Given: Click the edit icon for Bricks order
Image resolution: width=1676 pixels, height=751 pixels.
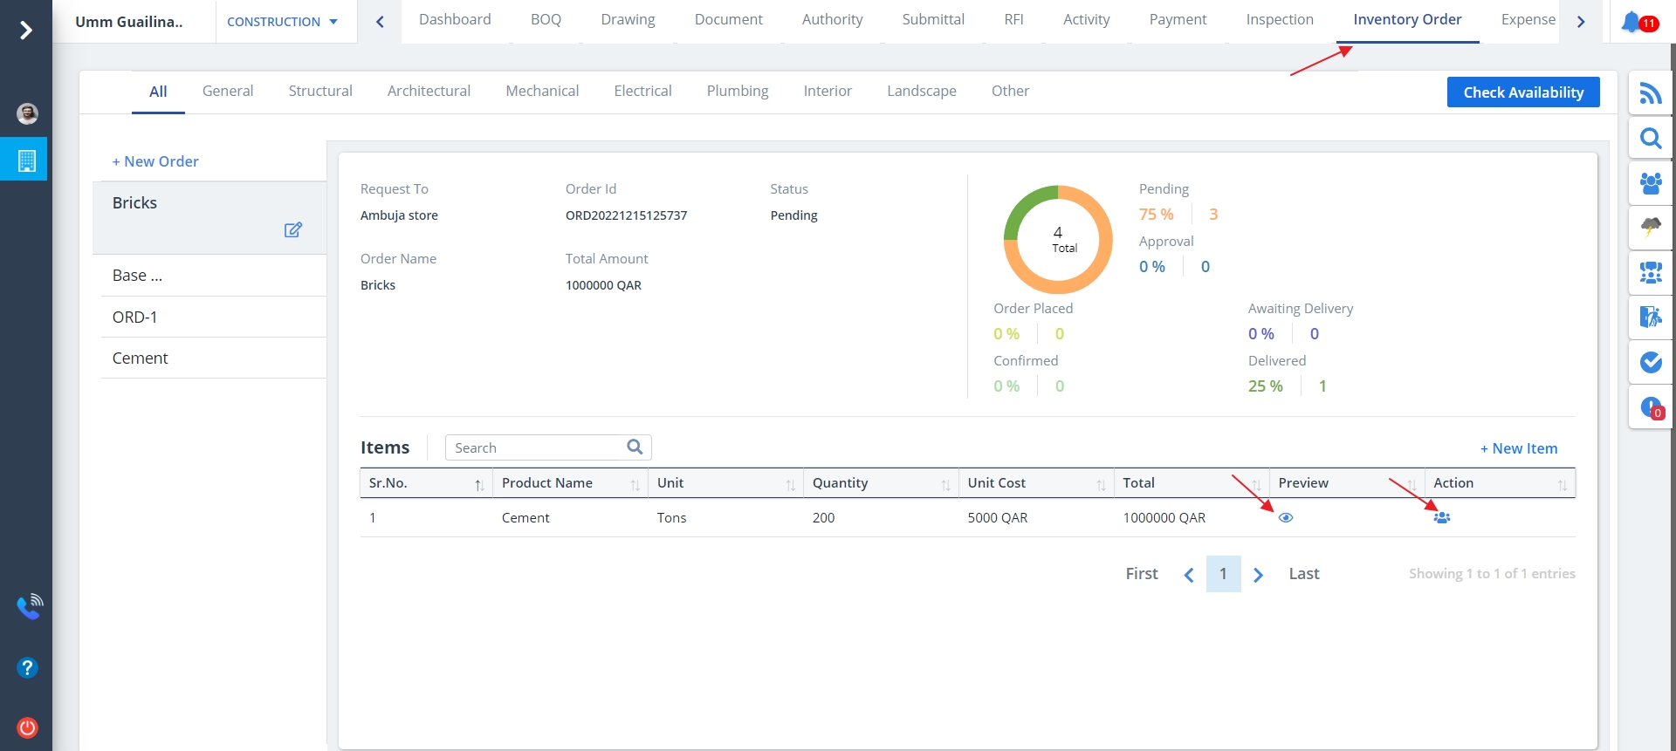Looking at the screenshot, I should click(x=292, y=230).
